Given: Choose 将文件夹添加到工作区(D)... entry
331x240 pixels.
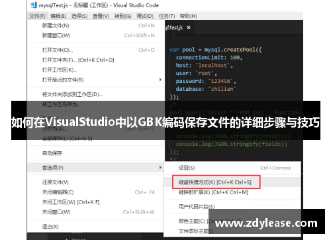Looking at the screenshot, I should point(96,94).
